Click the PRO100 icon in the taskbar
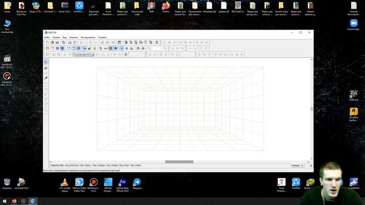 coord(33,201)
